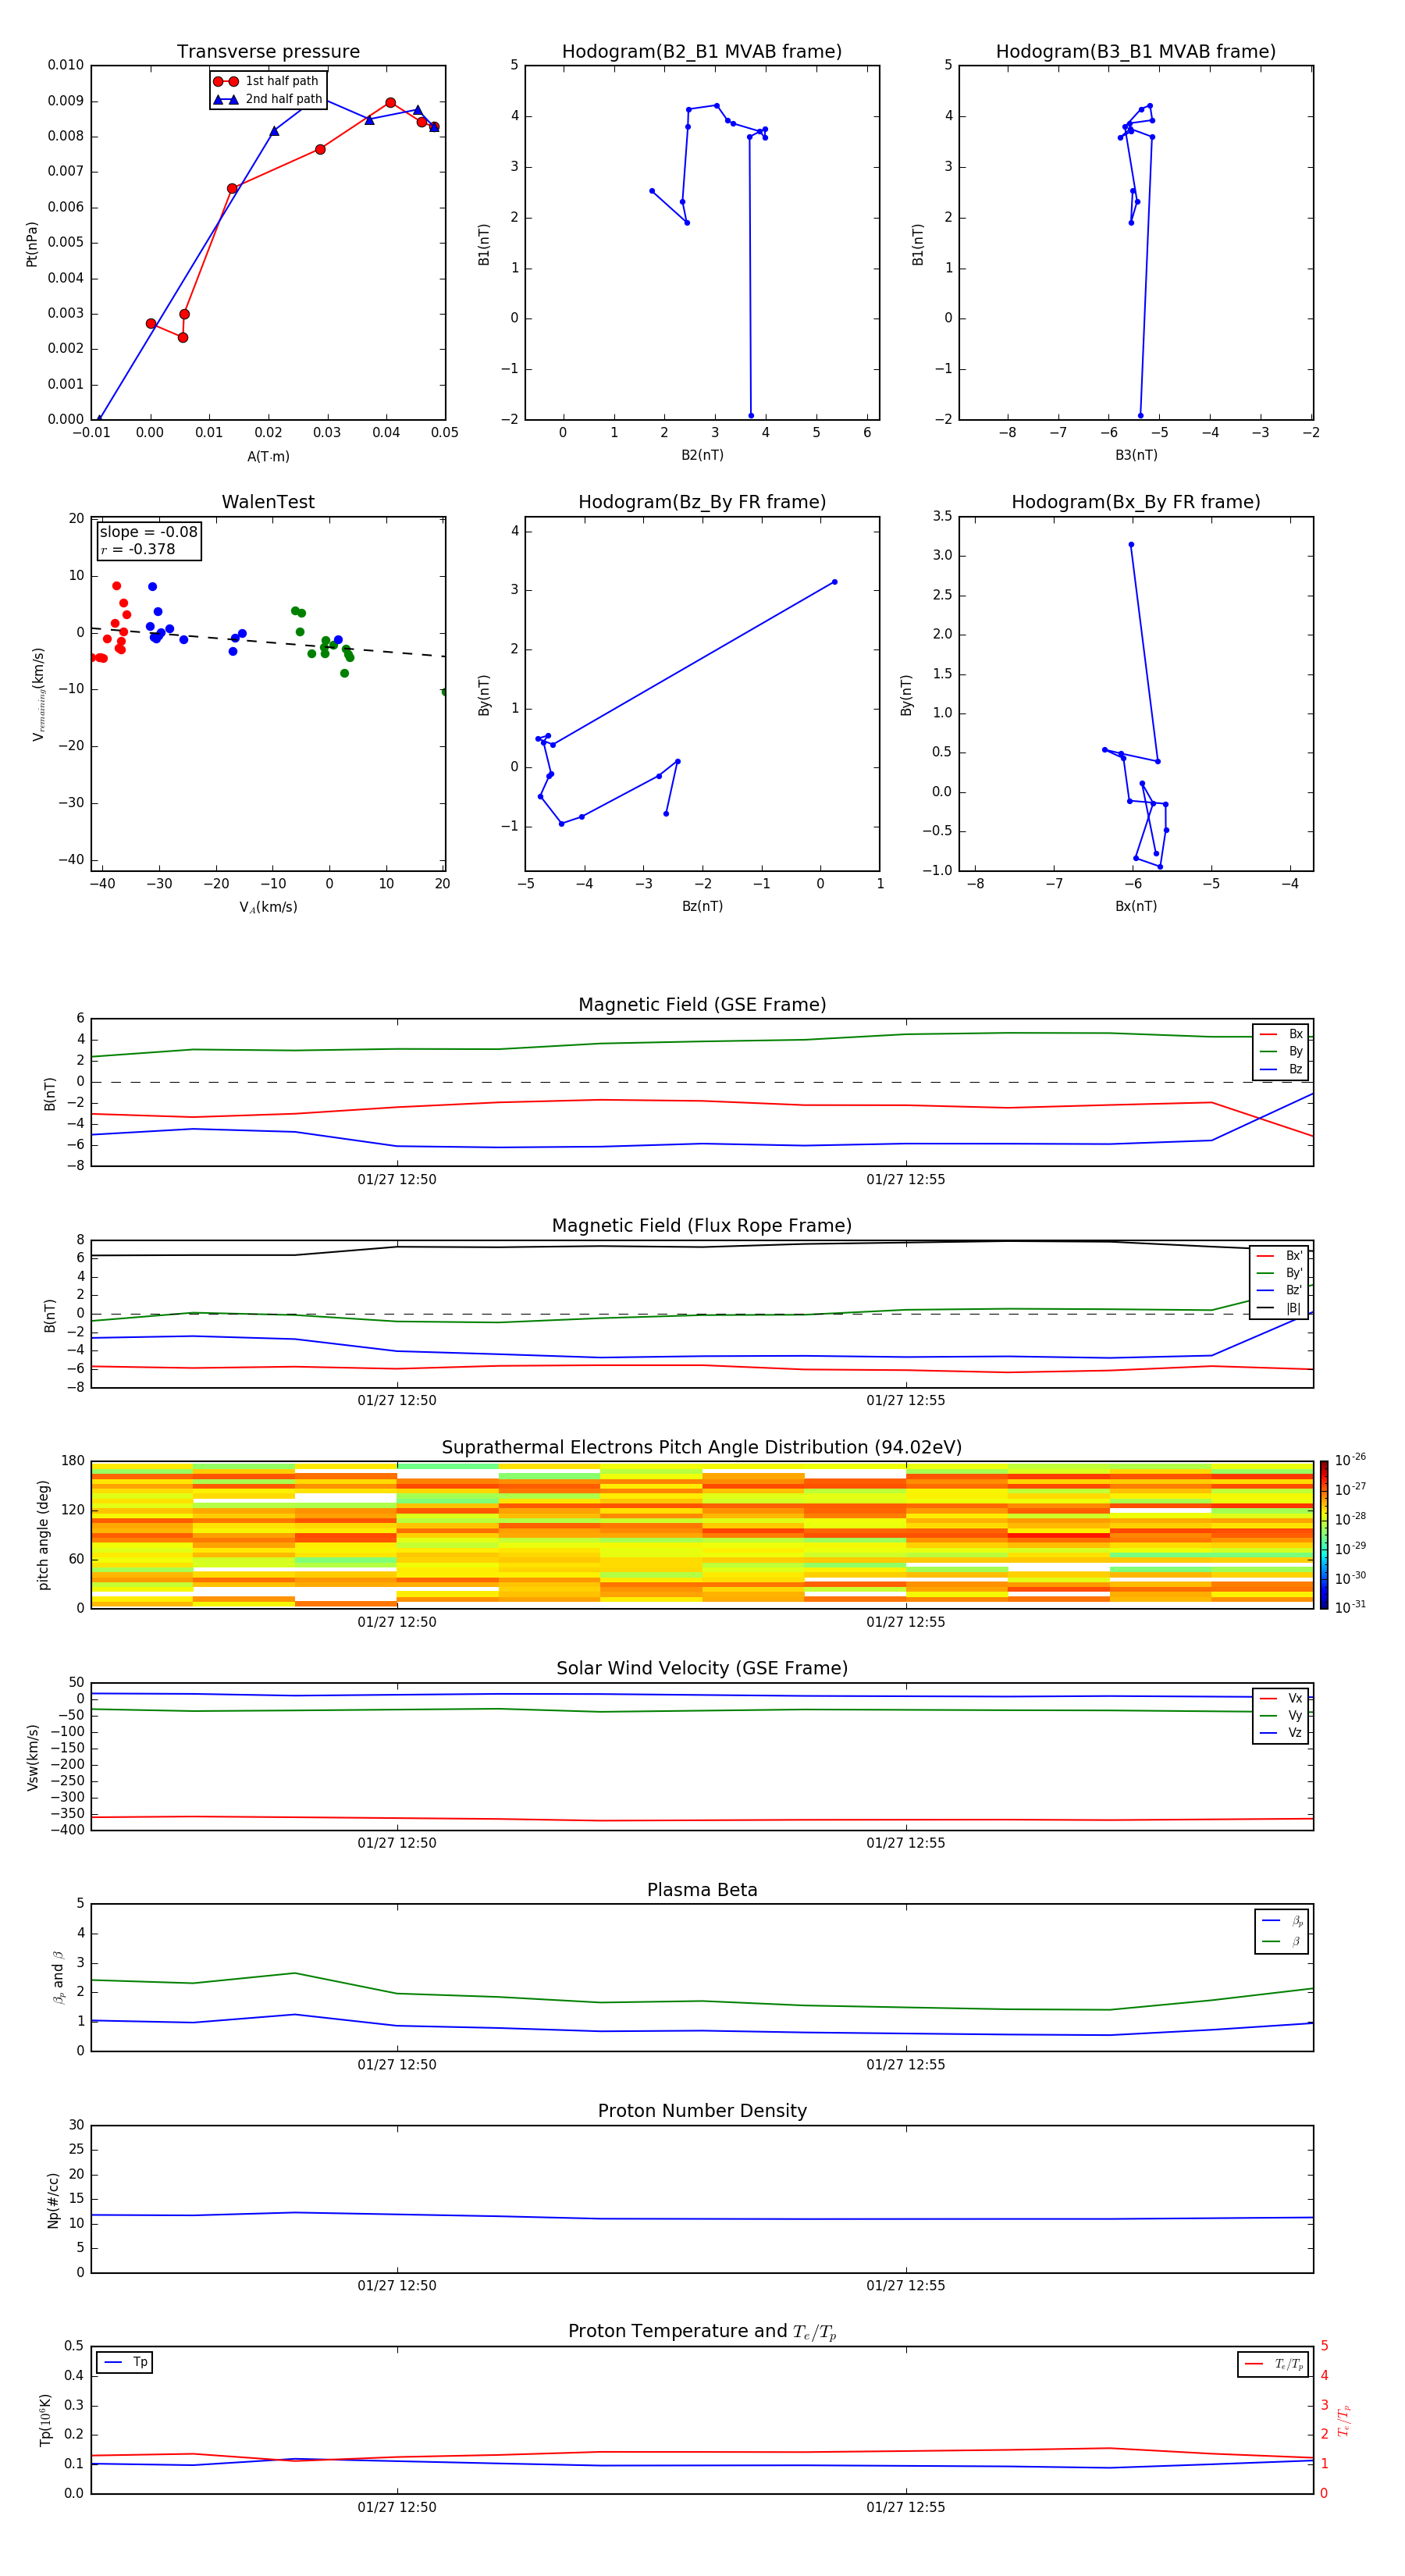Image resolution: width=1405 pixels, height=2576 pixels.
Task: Click the "slope = -0.08" annotation text
Action: click(x=149, y=532)
